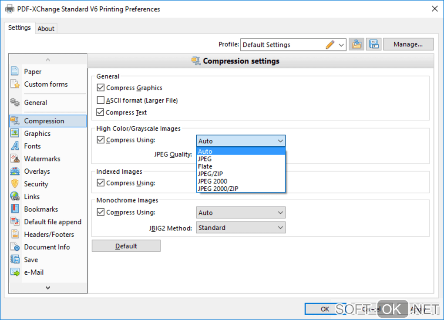Confirm with the OK button
Viewport: 444px width, 320px height.
325,309
